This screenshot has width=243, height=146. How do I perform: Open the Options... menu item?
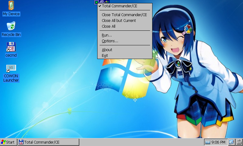tap(125, 41)
